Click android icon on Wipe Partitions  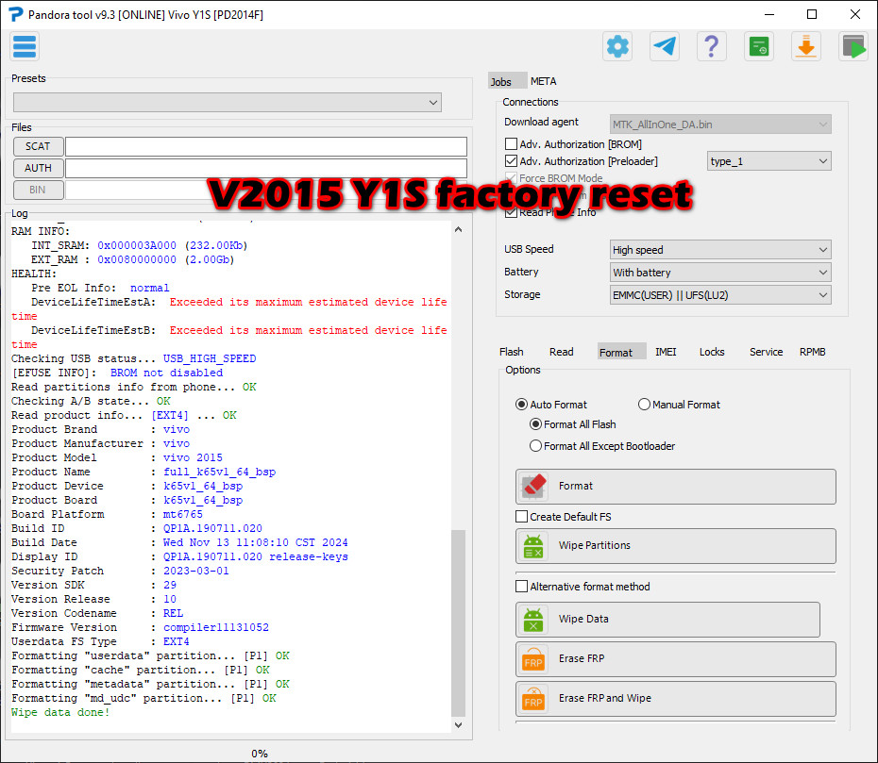tap(533, 546)
